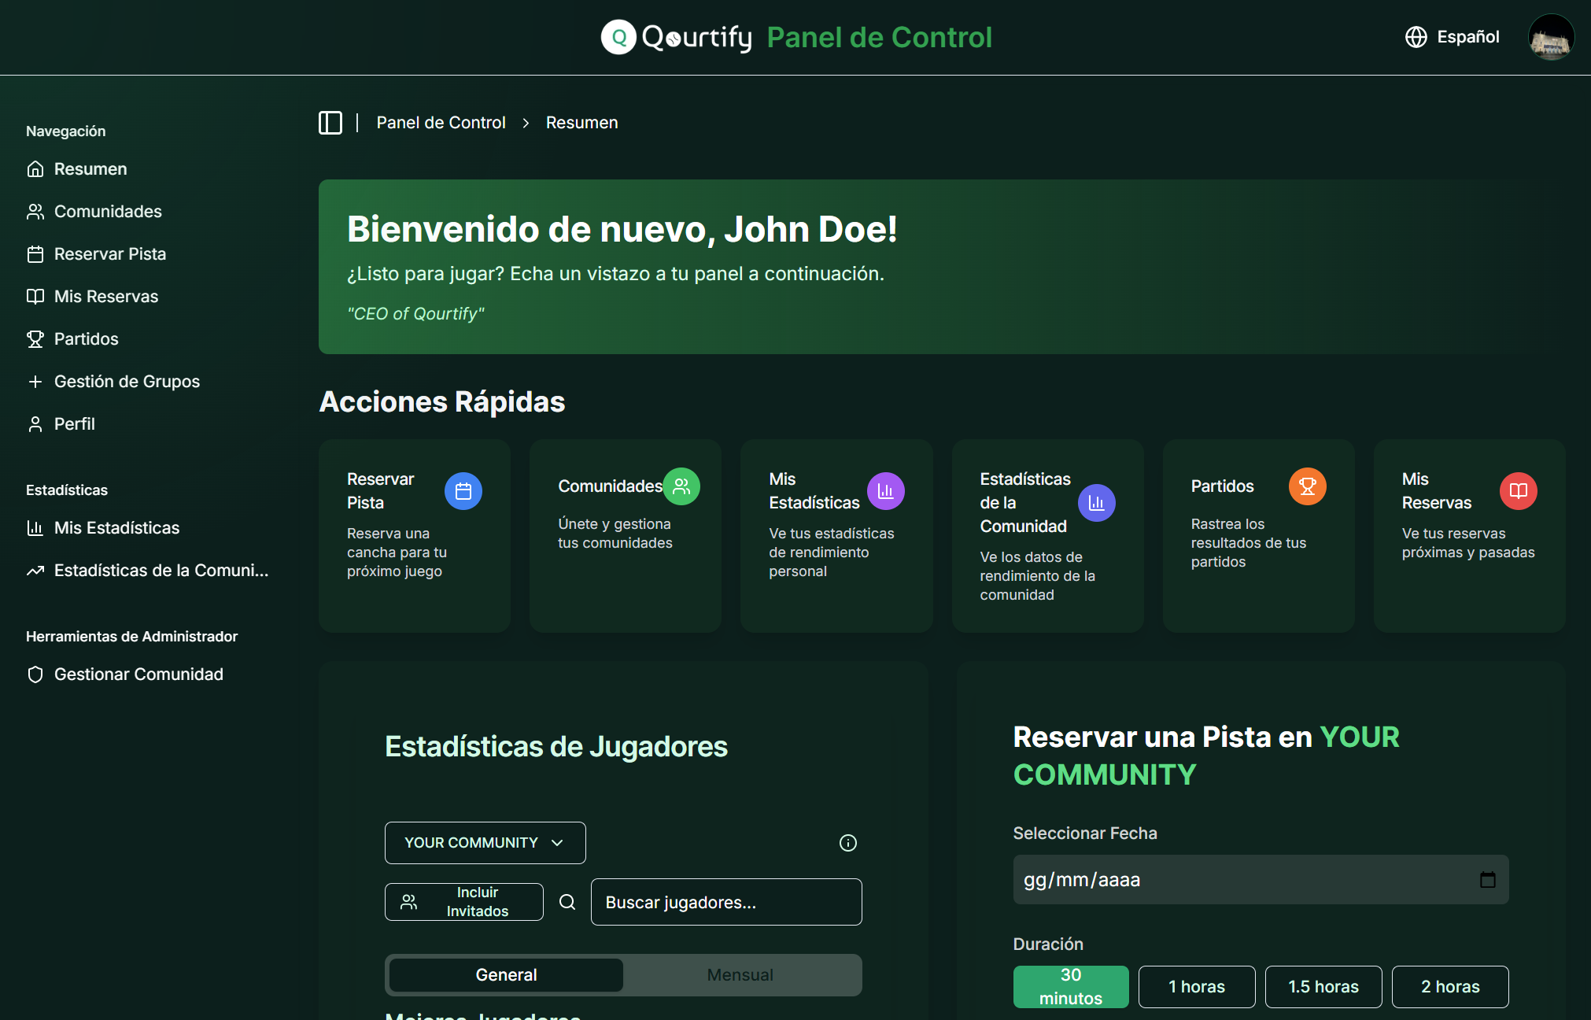Screen dimensions: 1591x1020
Task: Select the Mis Estadísticas chart icon
Action: 35,527
